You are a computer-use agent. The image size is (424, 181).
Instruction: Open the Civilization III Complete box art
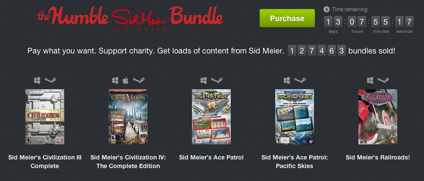(45, 117)
